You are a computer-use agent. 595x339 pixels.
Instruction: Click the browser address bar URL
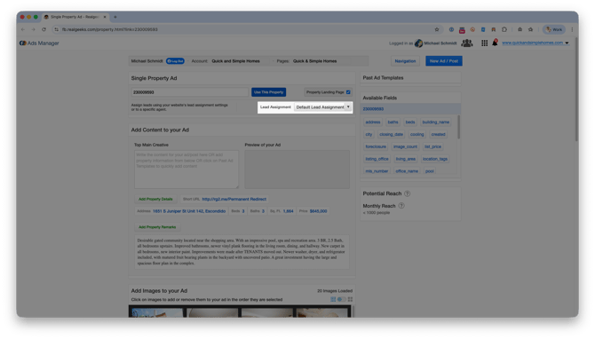point(109,29)
